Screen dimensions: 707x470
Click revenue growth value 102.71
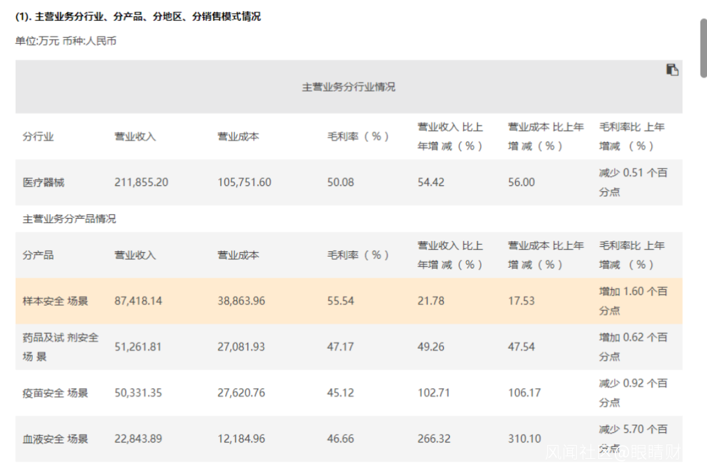pyautogui.click(x=433, y=393)
